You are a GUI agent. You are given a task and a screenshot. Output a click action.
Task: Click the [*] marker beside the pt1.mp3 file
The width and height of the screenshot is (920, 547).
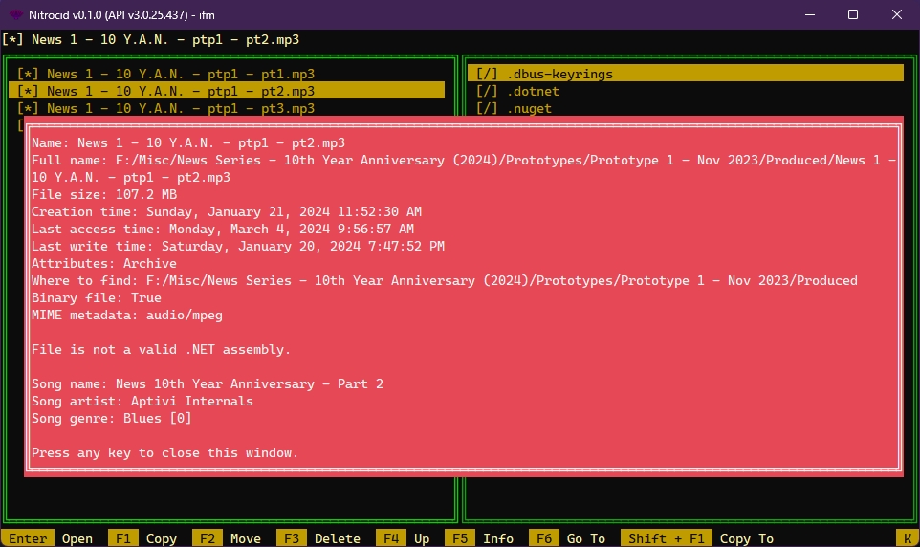28,74
